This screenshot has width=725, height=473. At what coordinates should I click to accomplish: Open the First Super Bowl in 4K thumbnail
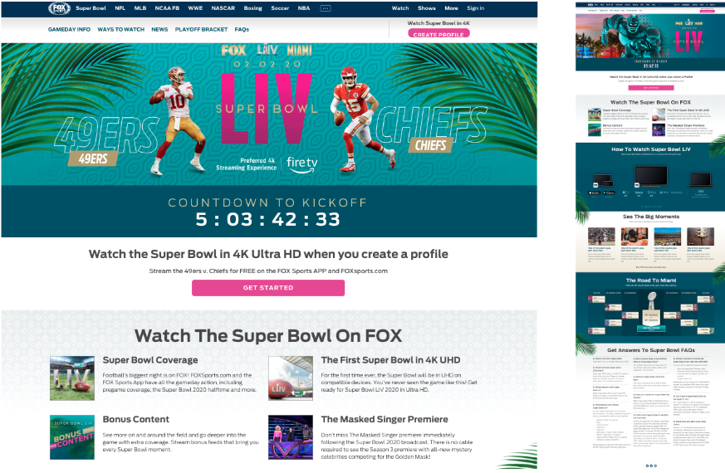291,378
